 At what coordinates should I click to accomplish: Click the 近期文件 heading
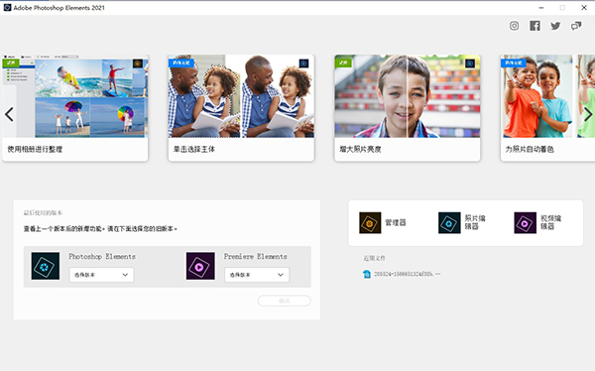[x=374, y=258]
